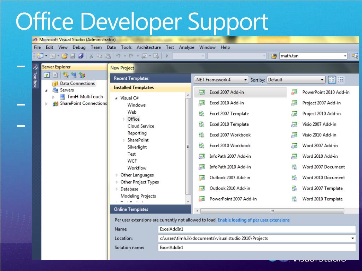The width and height of the screenshot is (362, 271).
Task: Click the Stop Refresh icon in Server Explorer
Action: click(x=55, y=75)
